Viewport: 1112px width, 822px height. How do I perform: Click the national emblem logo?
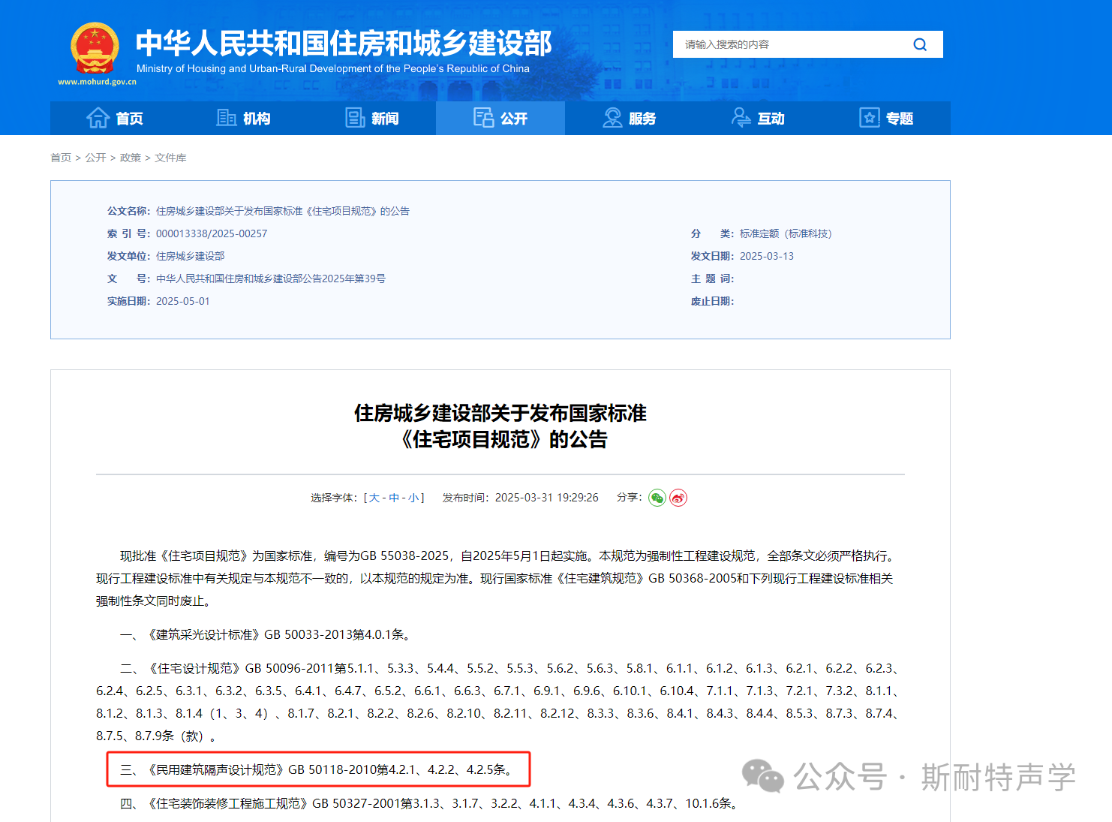(95, 48)
